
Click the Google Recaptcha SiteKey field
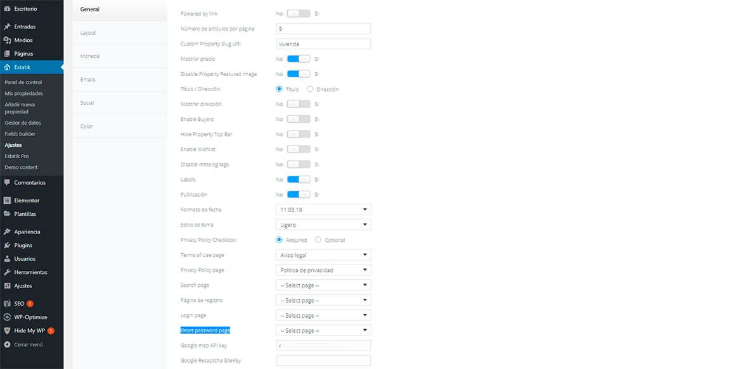click(323, 360)
